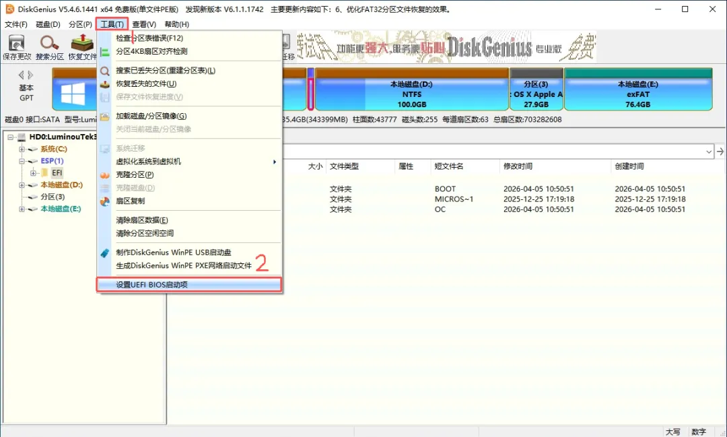727x437 pixels.
Task: Click the DiskGenius banner advertisement
Action: pyautogui.click(x=446, y=47)
